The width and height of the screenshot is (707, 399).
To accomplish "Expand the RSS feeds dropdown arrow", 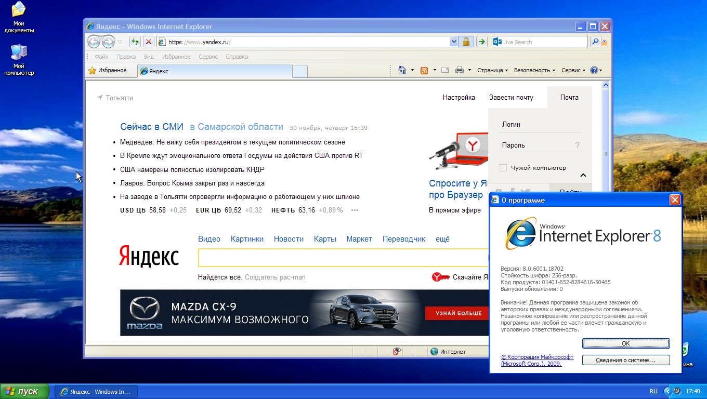I will [x=434, y=70].
